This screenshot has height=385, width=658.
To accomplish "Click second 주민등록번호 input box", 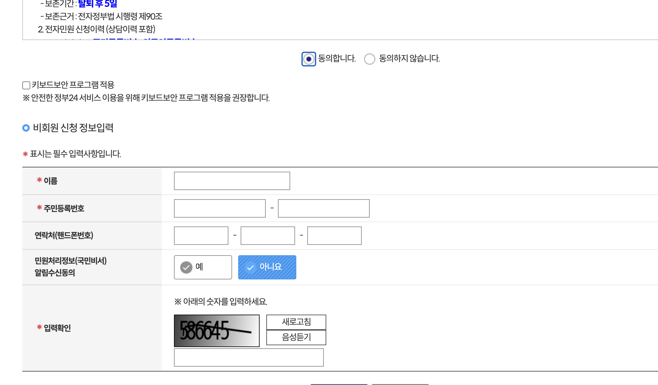I will tap(323, 208).
